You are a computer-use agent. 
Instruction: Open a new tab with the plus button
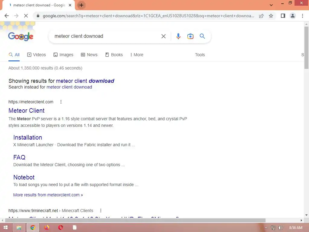click(81, 5)
